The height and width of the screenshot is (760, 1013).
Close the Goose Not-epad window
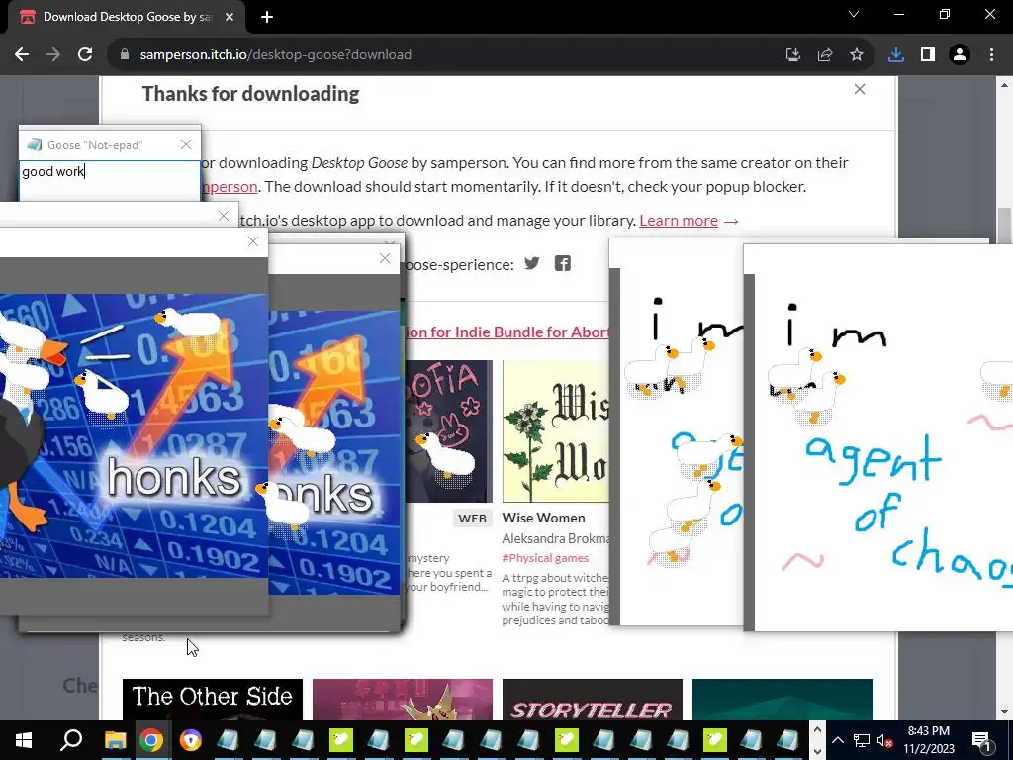186,144
